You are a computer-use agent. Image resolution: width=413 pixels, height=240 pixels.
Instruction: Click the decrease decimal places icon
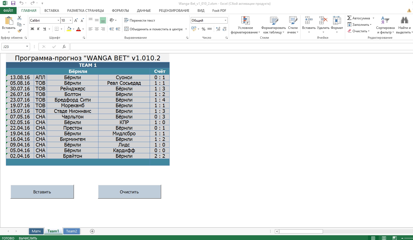point(224,29)
